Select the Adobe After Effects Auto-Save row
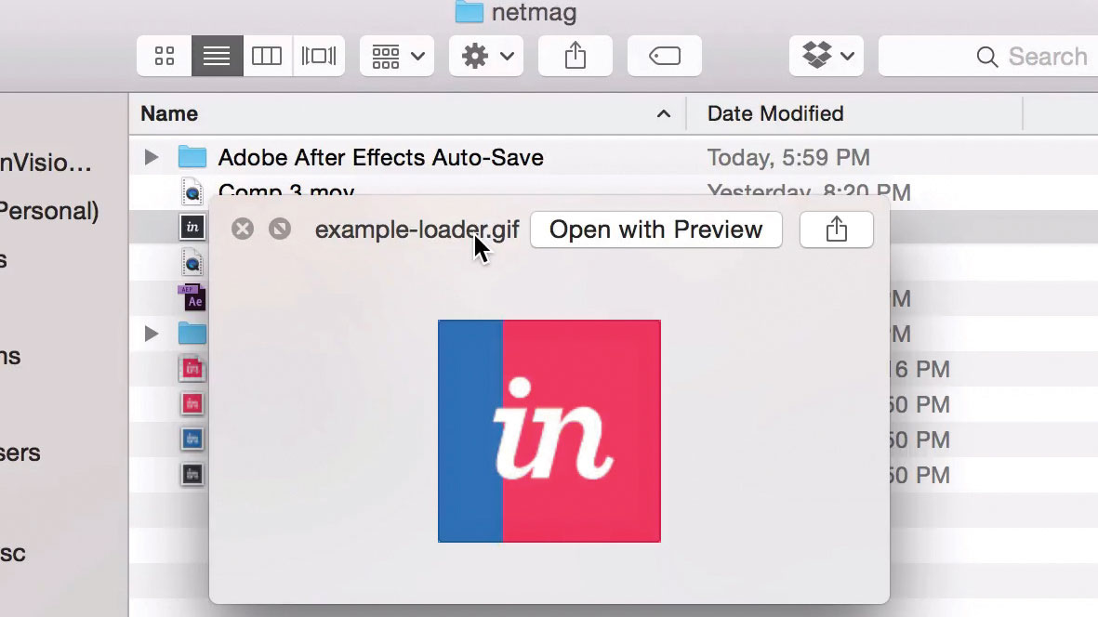 click(614, 157)
